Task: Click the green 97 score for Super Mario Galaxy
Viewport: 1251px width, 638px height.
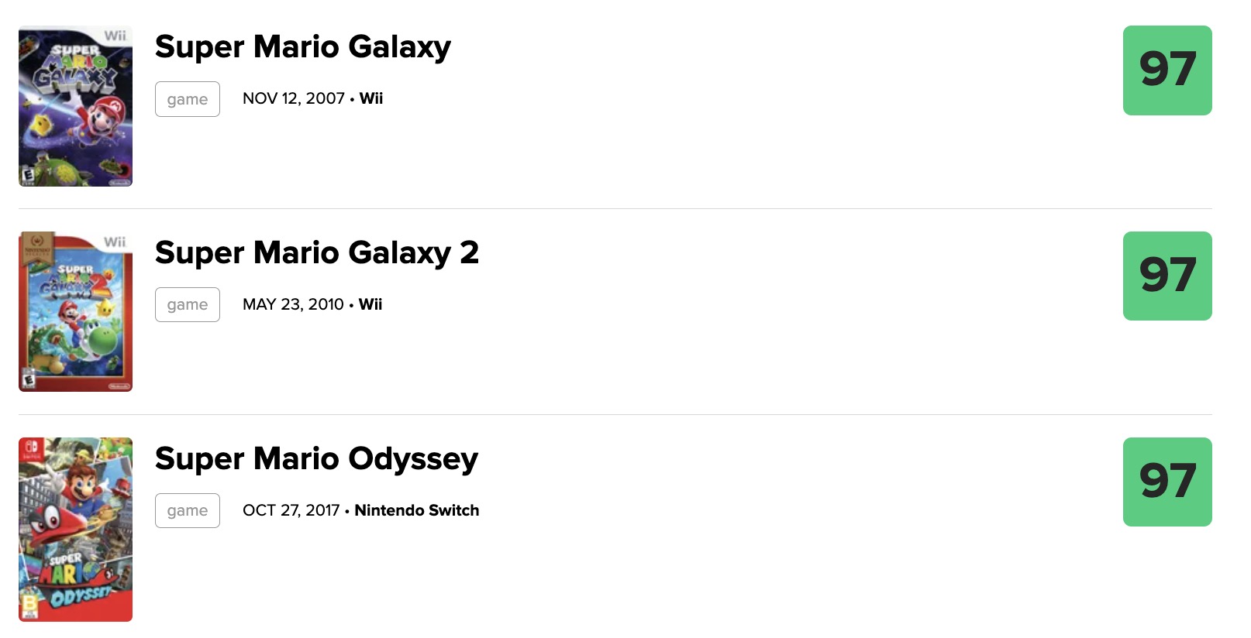Action: click(1167, 70)
